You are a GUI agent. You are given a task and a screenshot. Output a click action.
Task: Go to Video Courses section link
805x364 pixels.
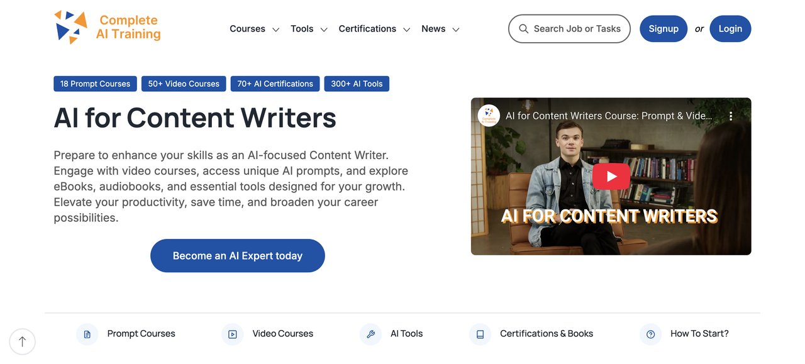coord(283,334)
